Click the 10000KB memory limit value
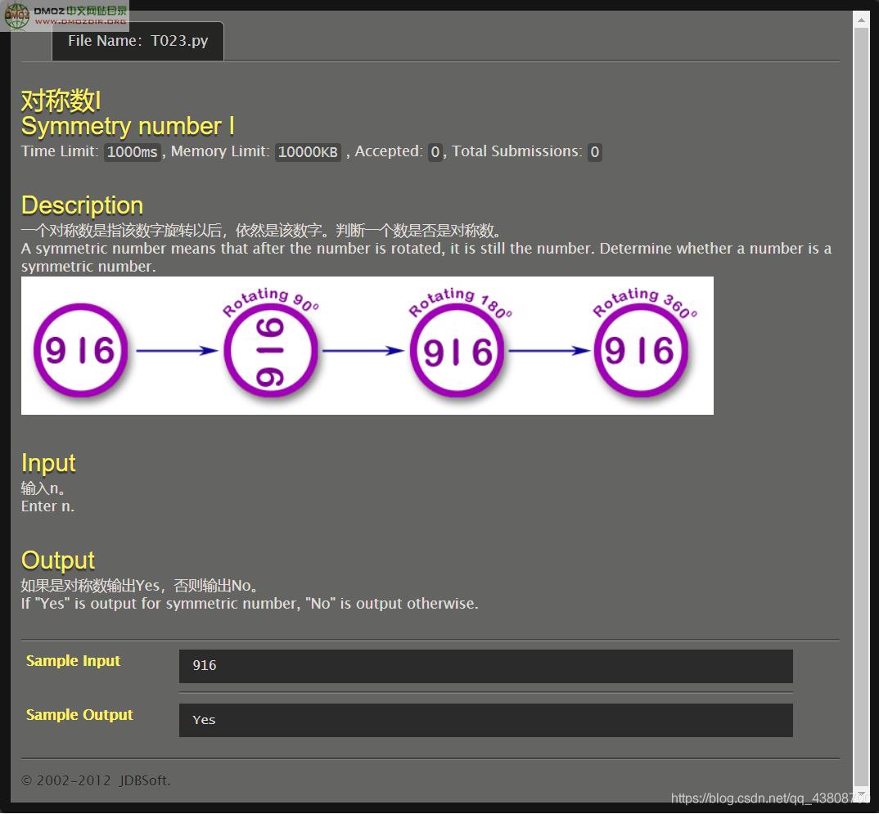879x814 pixels. coord(308,152)
